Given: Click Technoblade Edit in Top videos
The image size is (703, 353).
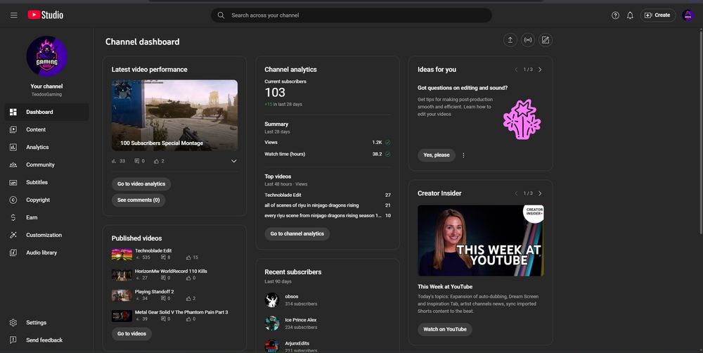Looking at the screenshot, I should tap(283, 195).
